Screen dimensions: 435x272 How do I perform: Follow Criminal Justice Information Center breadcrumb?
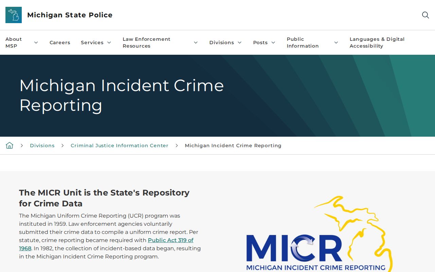120,146
